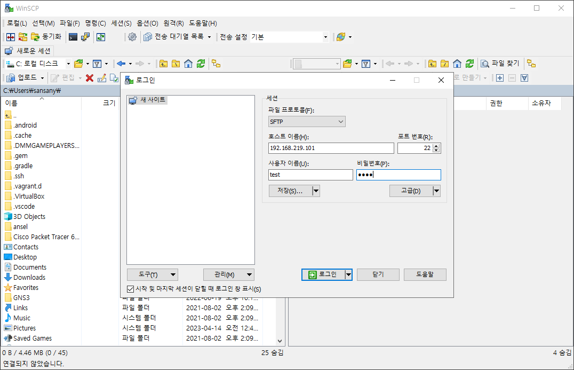Open the 세션(S) menu

pyautogui.click(x=121, y=23)
